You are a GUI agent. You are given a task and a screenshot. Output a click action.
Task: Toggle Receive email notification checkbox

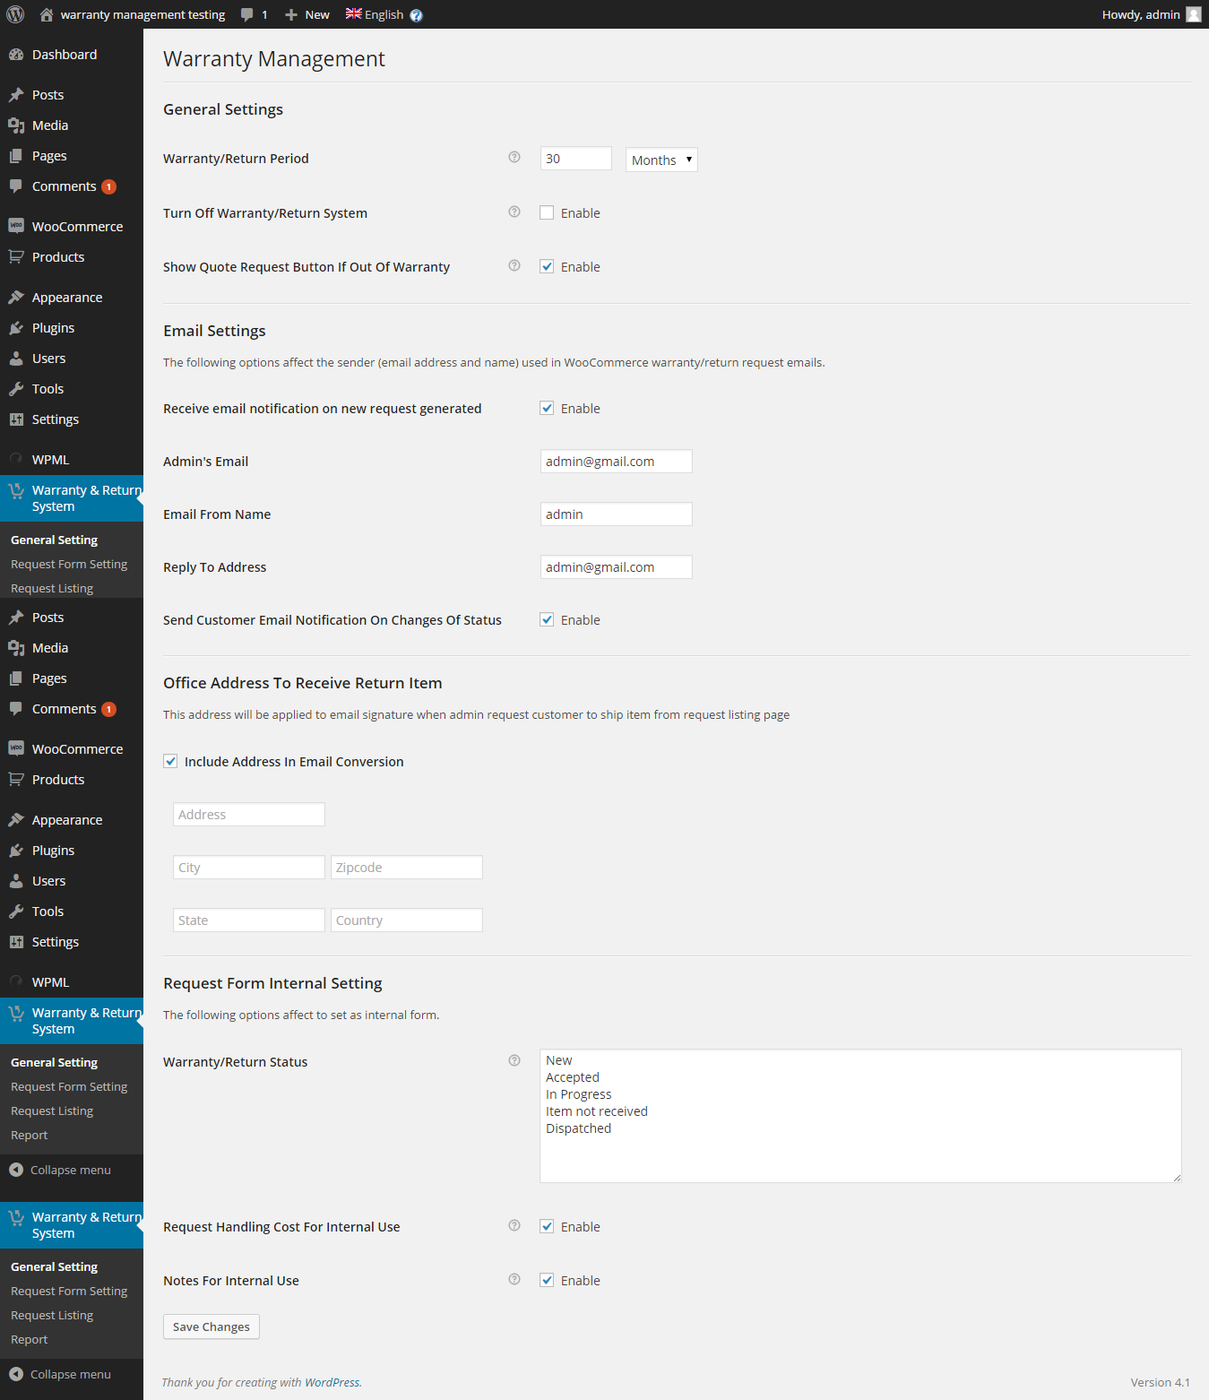(x=547, y=408)
